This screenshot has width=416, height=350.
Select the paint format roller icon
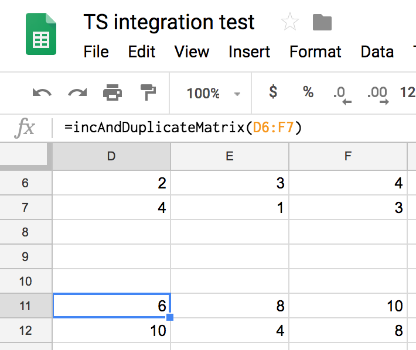tap(148, 92)
